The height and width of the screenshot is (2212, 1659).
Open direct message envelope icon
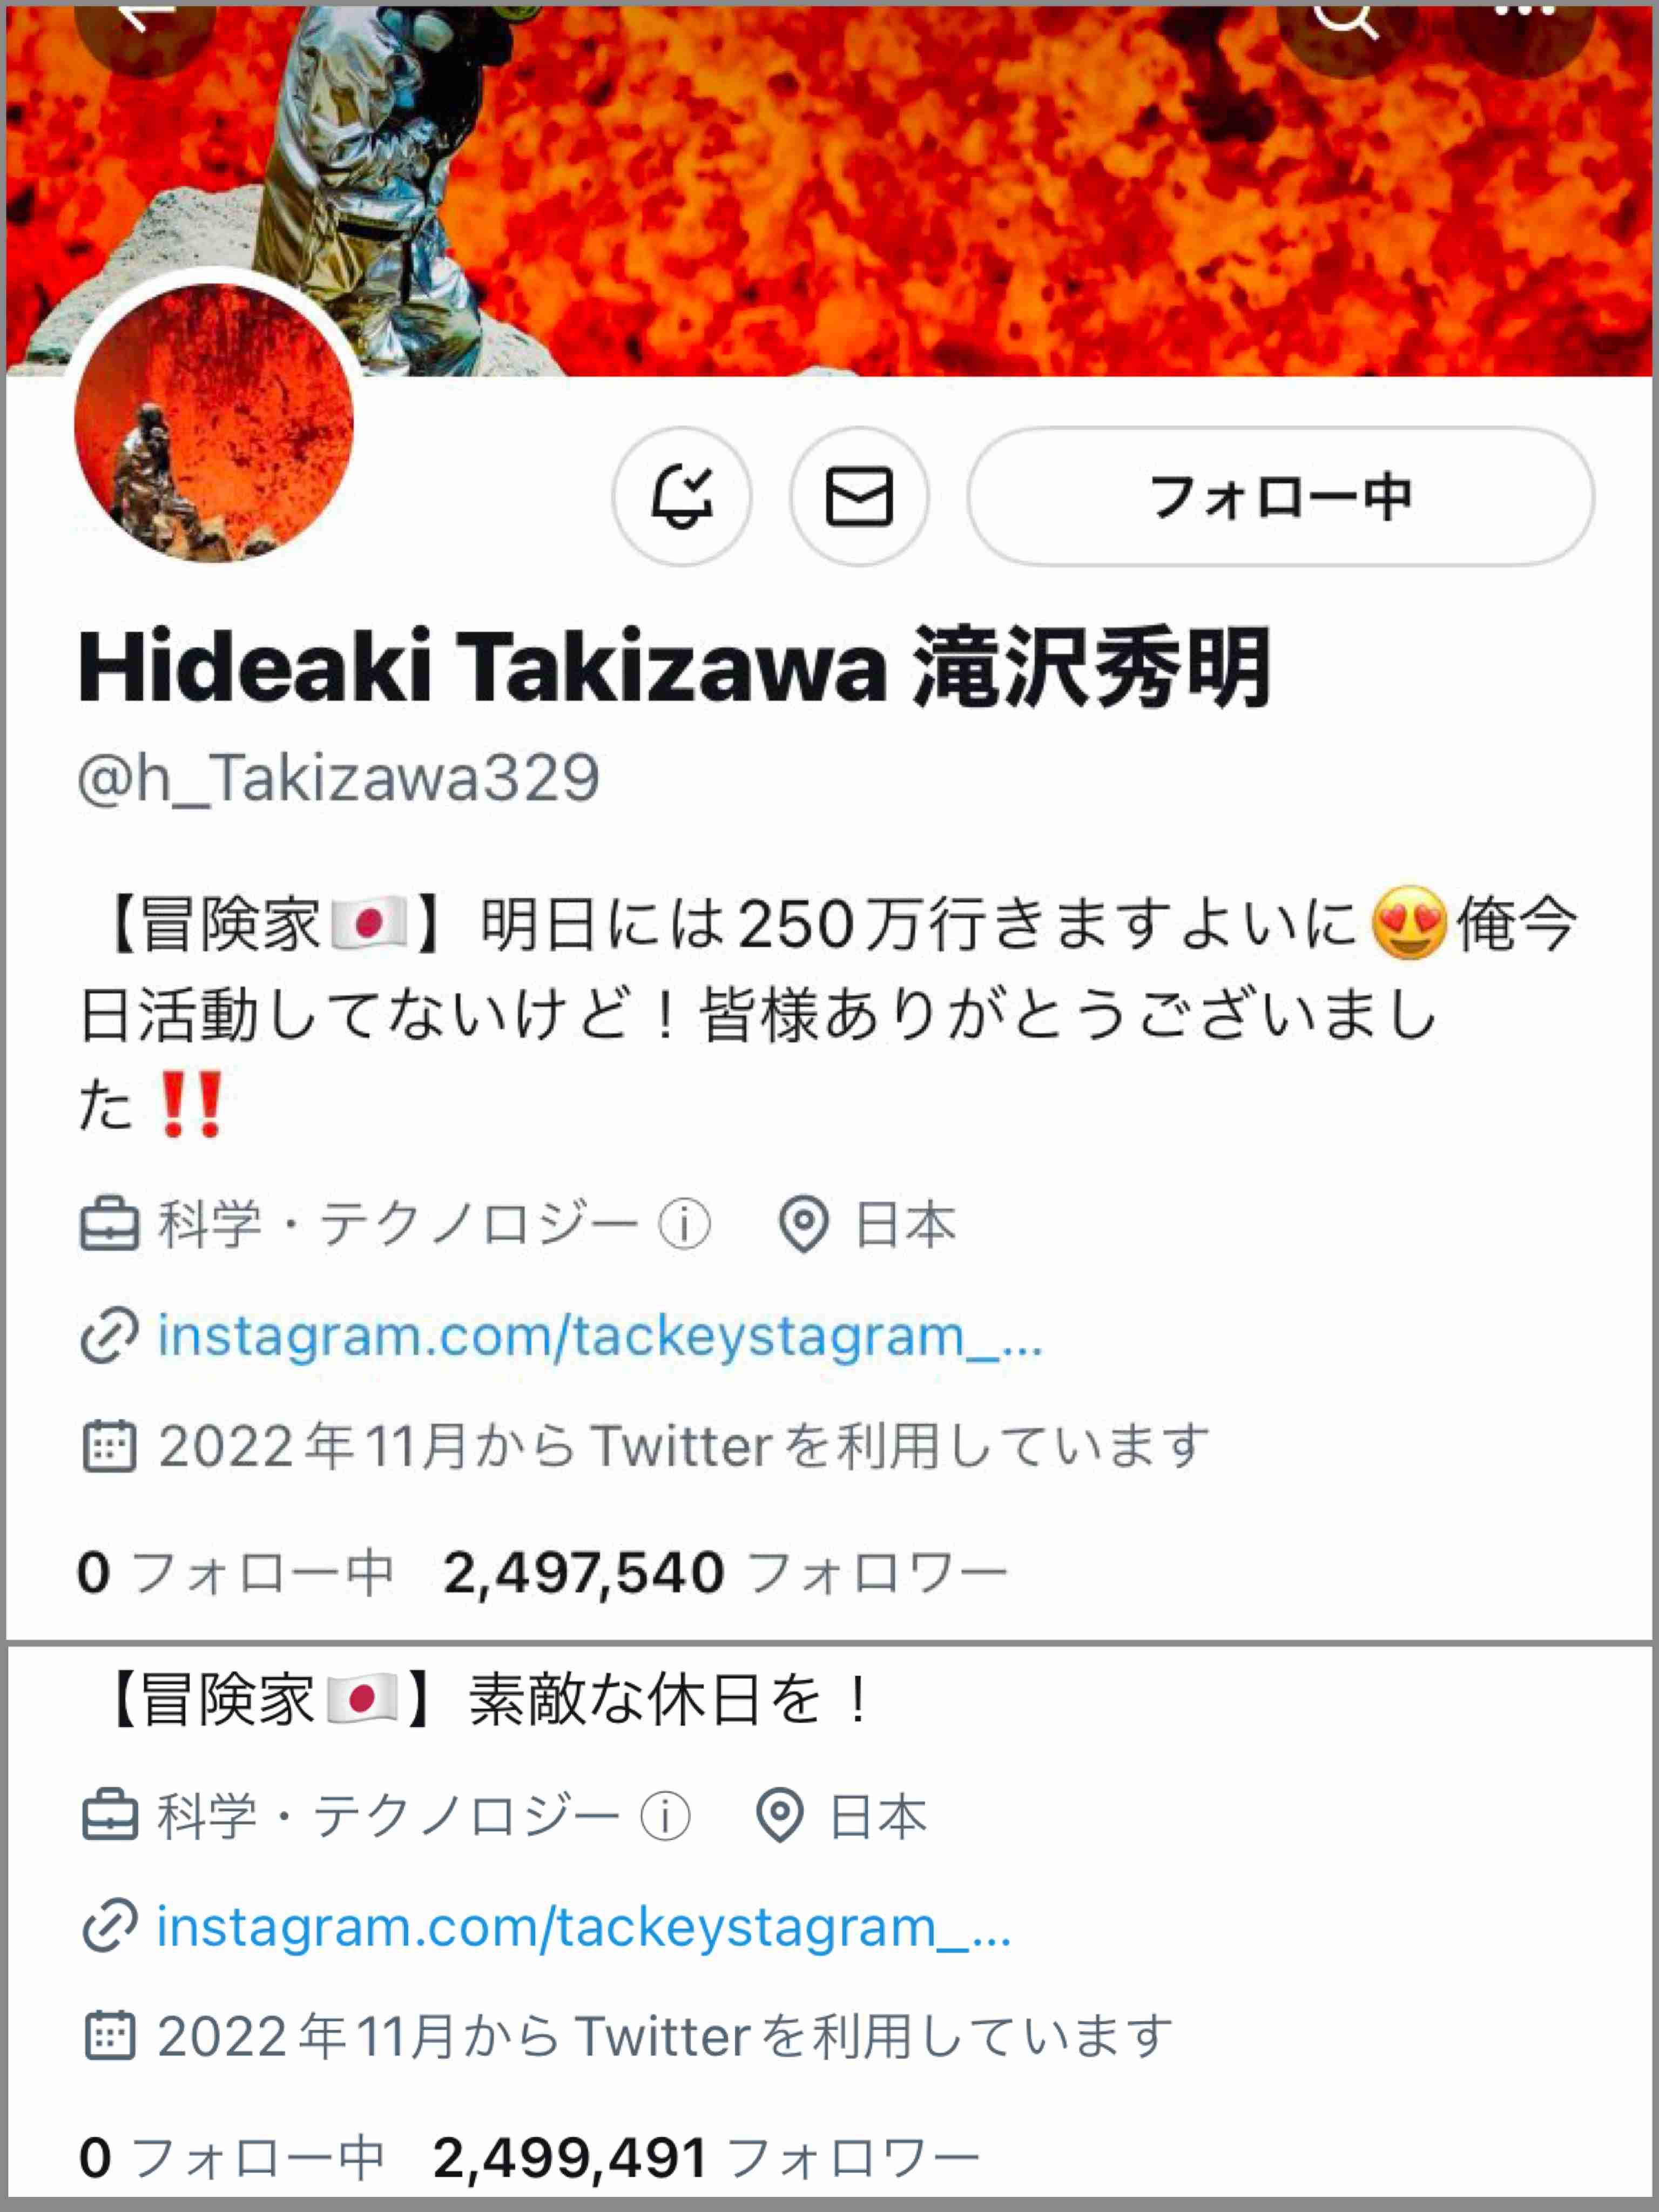pyautogui.click(x=859, y=497)
